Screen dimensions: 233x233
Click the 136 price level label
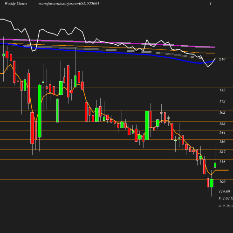(x=222, y=142)
